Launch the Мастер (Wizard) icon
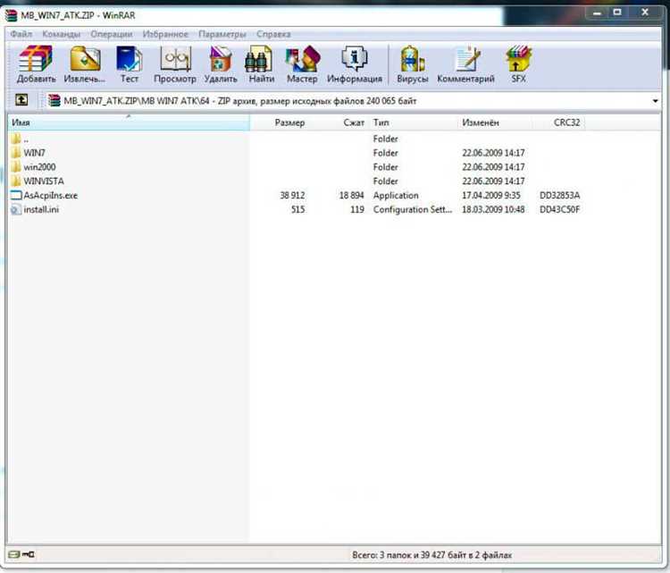 pyautogui.click(x=303, y=59)
